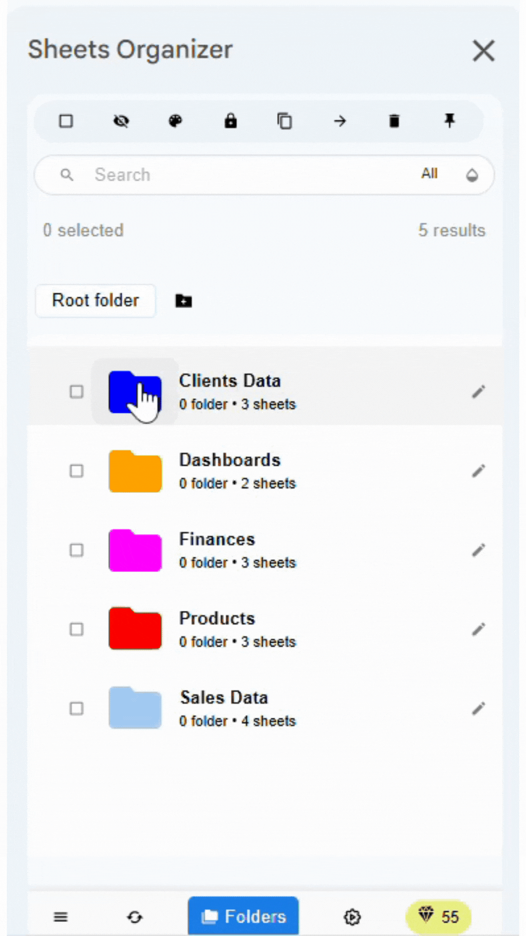Check the Finances folder checkbox

(76, 550)
